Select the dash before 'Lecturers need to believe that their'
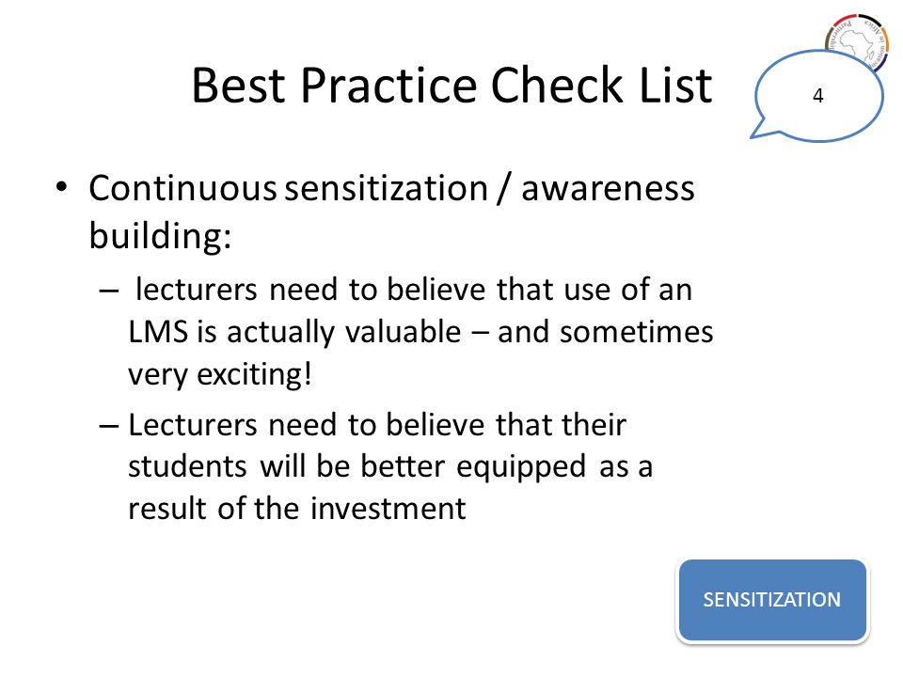The width and height of the screenshot is (903, 677). point(109,427)
